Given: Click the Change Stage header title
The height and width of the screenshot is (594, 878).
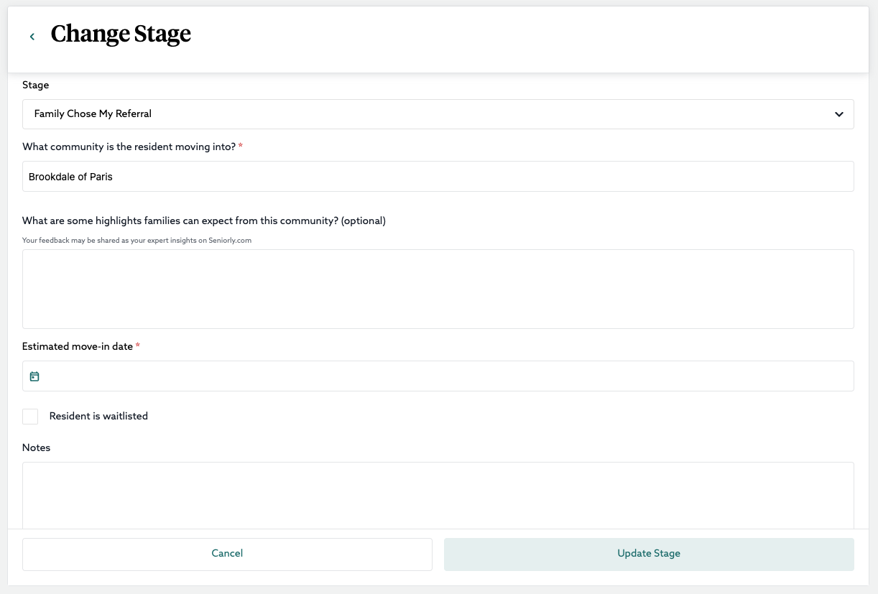Looking at the screenshot, I should [121, 34].
